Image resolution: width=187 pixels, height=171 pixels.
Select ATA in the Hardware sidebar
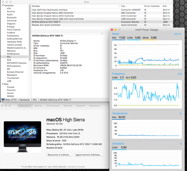click(x=9, y=8)
